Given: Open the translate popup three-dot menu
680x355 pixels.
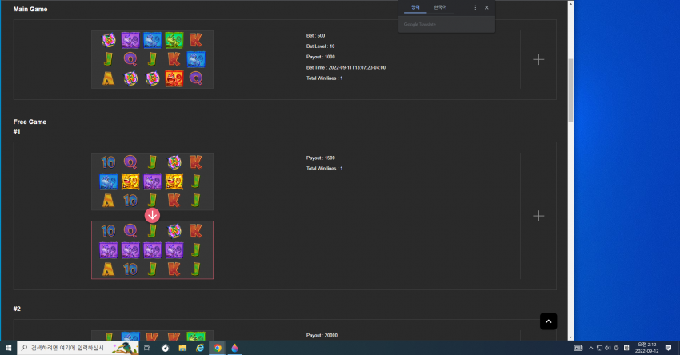Looking at the screenshot, I should [x=475, y=7].
